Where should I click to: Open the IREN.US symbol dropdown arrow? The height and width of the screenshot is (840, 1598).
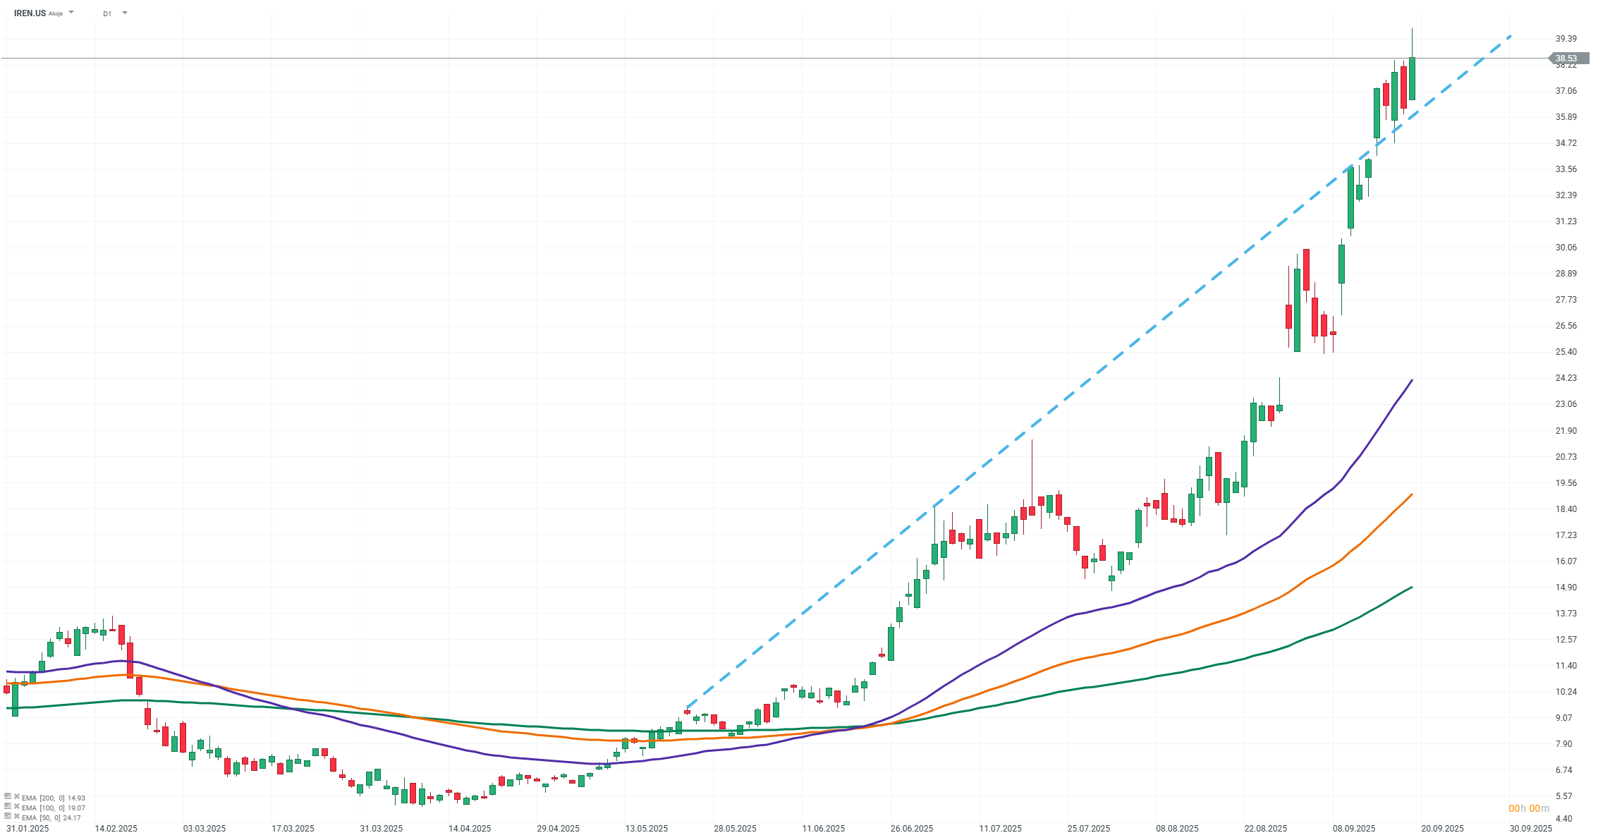pyautogui.click(x=71, y=13)
